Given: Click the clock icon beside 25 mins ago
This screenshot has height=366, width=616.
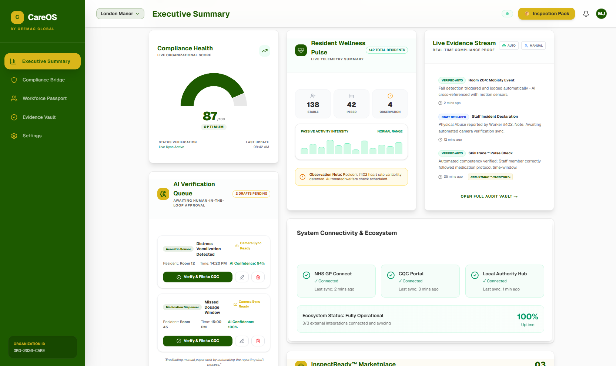Looking at the screenshot, I should pos(440,177).
